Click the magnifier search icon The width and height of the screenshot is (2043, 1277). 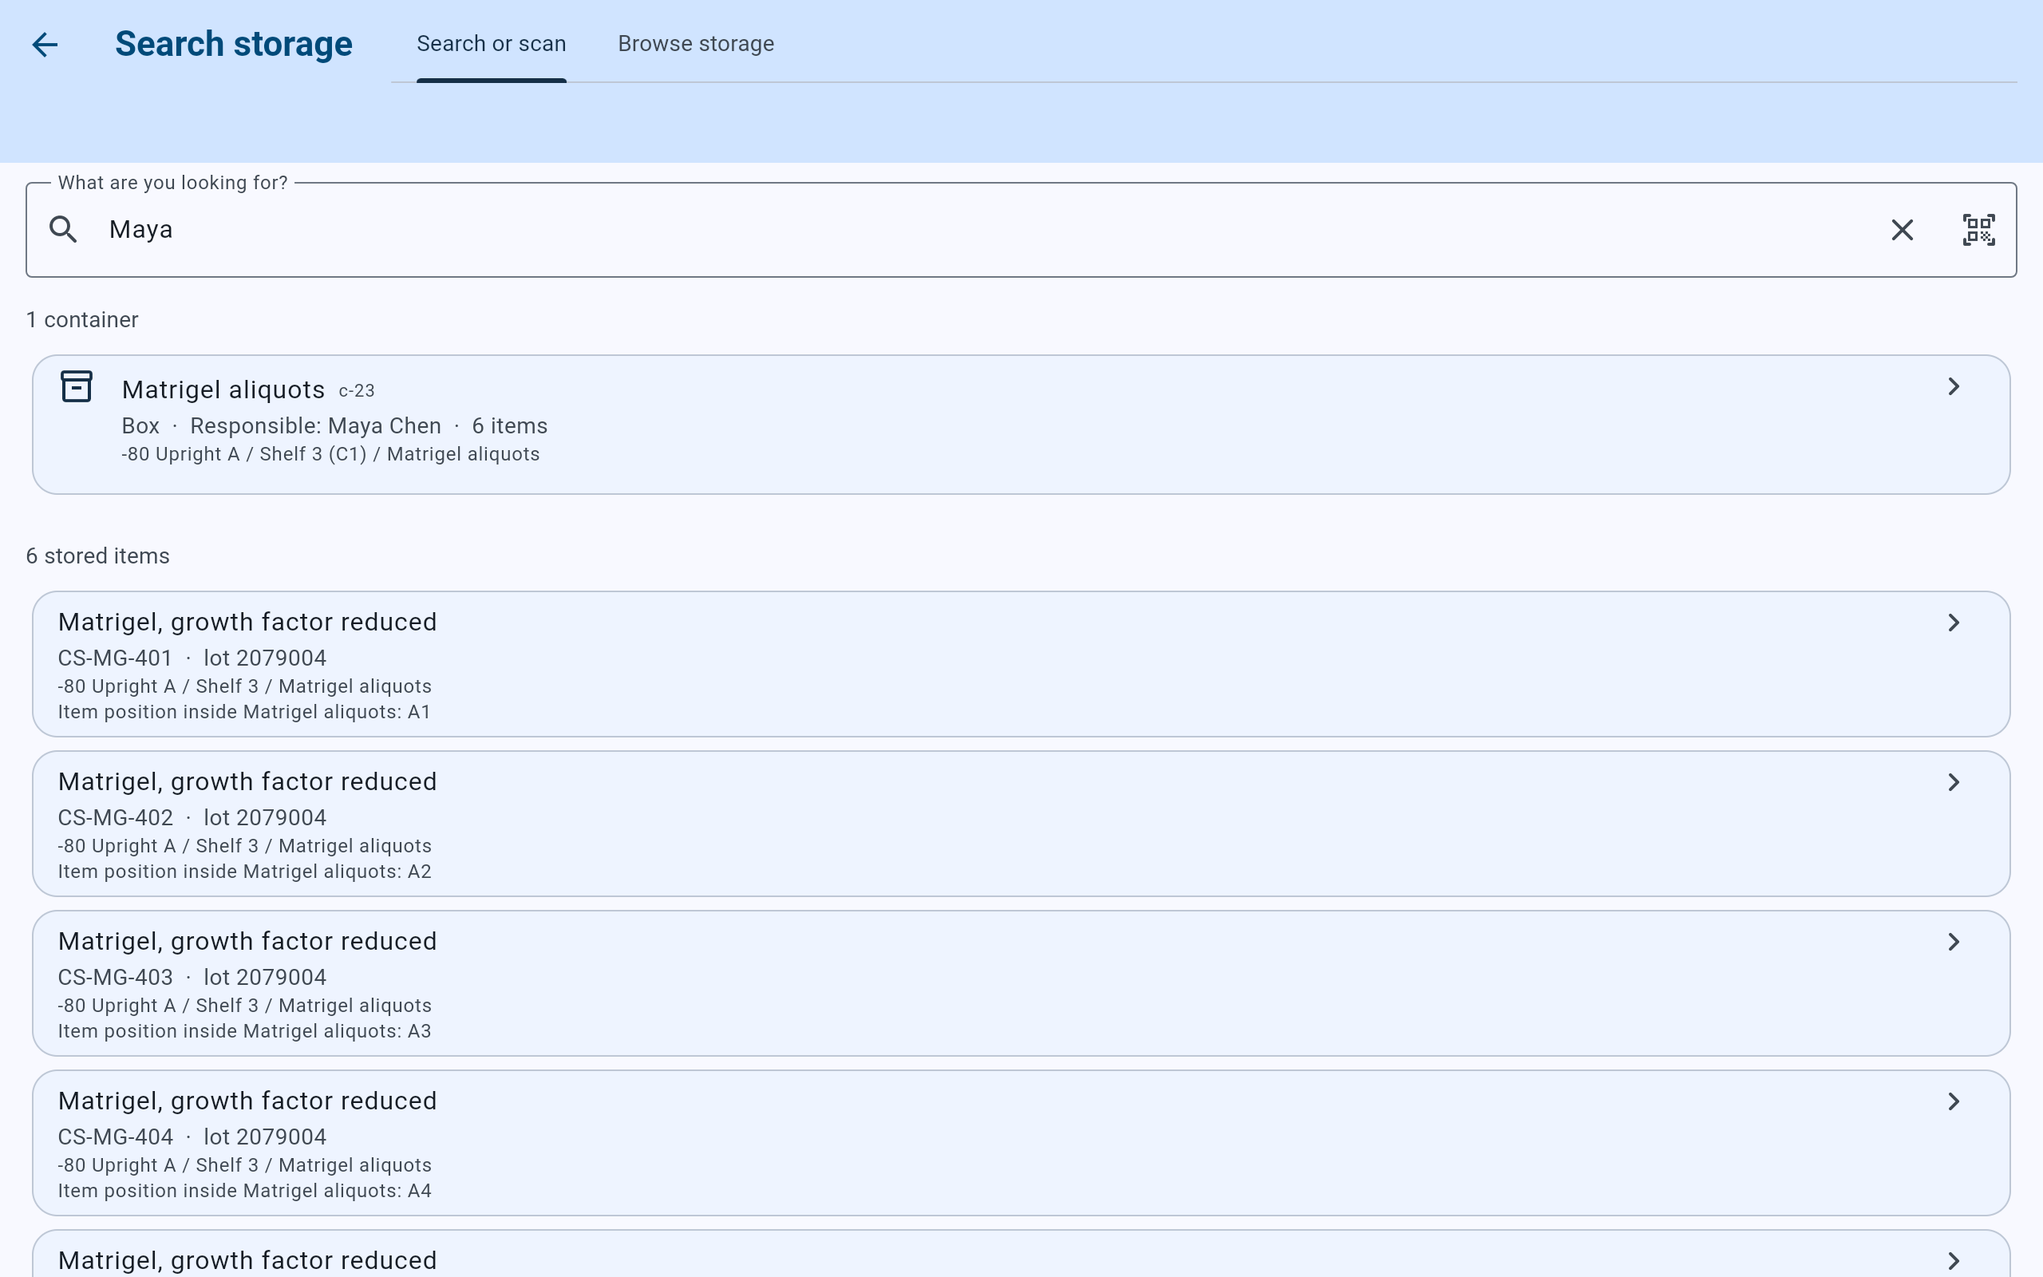pyautogui.click(x=63, y=230)
